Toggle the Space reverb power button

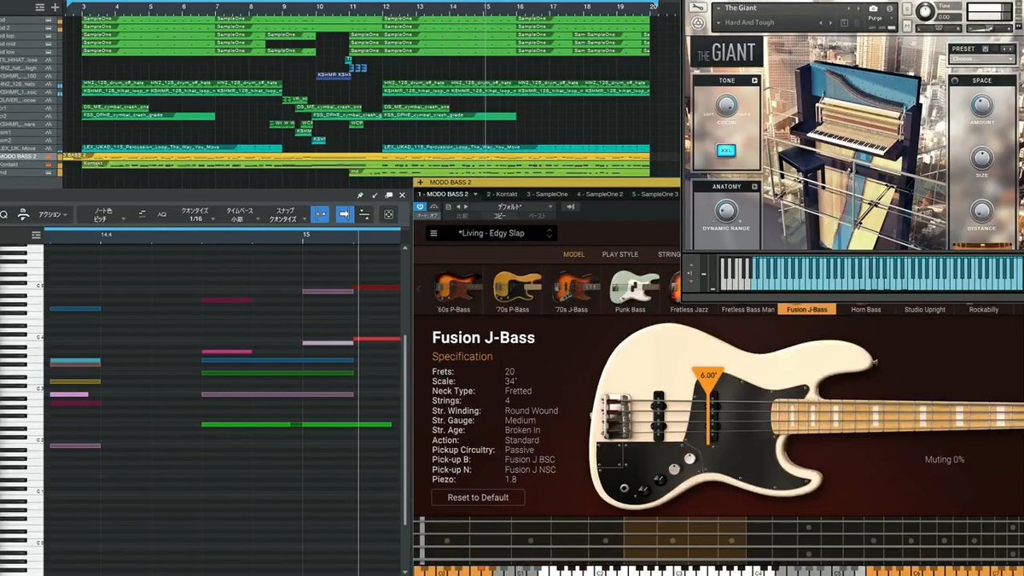pos(954,81)
